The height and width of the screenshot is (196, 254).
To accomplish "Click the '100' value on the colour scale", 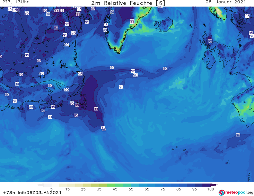I will tap(211, 189).
